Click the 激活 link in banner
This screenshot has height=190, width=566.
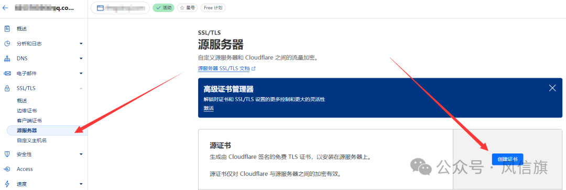point(209,108)
